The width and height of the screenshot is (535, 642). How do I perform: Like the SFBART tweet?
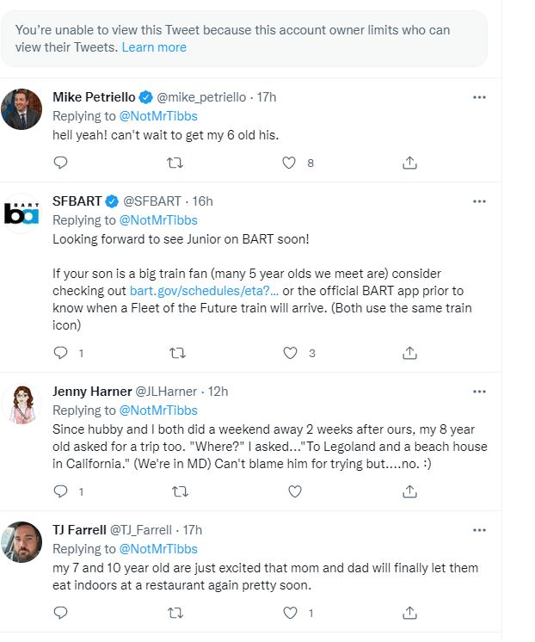click(x=290, y=353)
